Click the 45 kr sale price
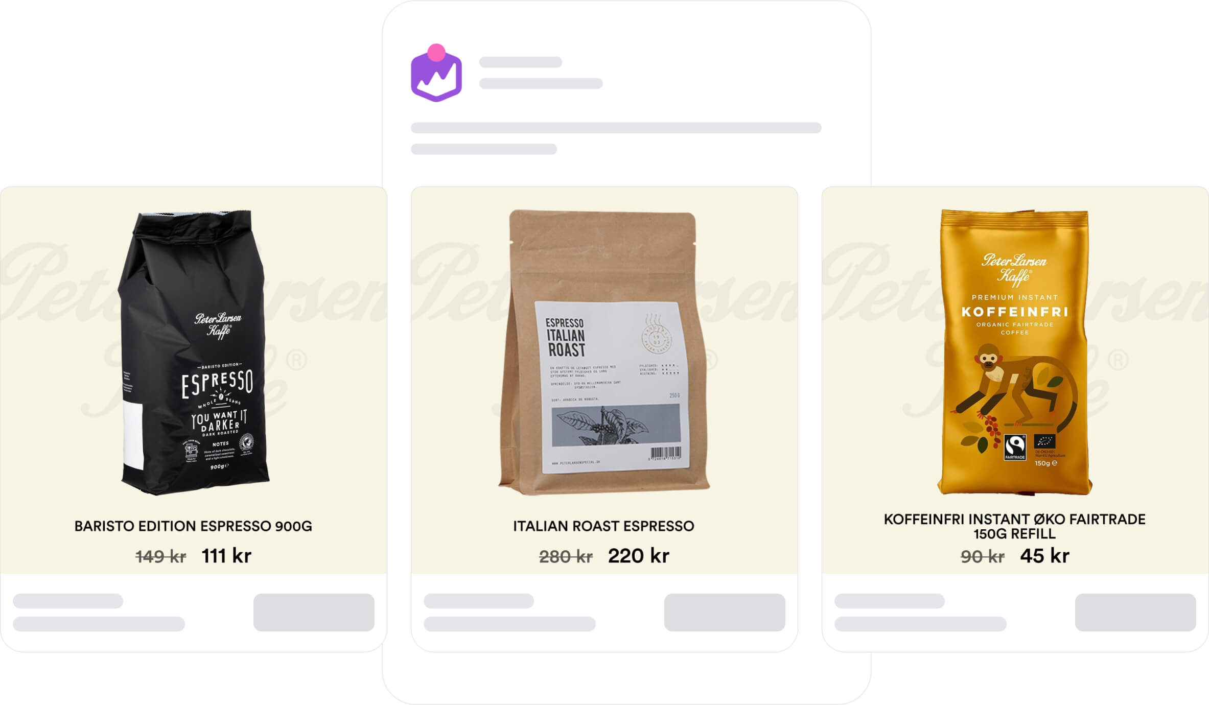1209x705 pixels. point(1044,556)
